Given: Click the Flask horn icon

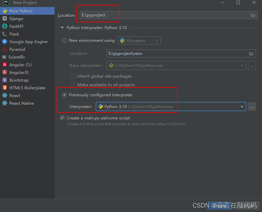Looking at the screenshot, I should pos(5,34).
